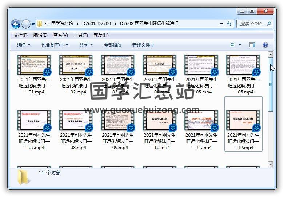Open the view options dropdown arrow

click(240, 45)
